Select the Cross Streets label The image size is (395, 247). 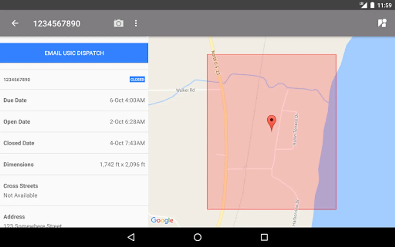[21, 186]
